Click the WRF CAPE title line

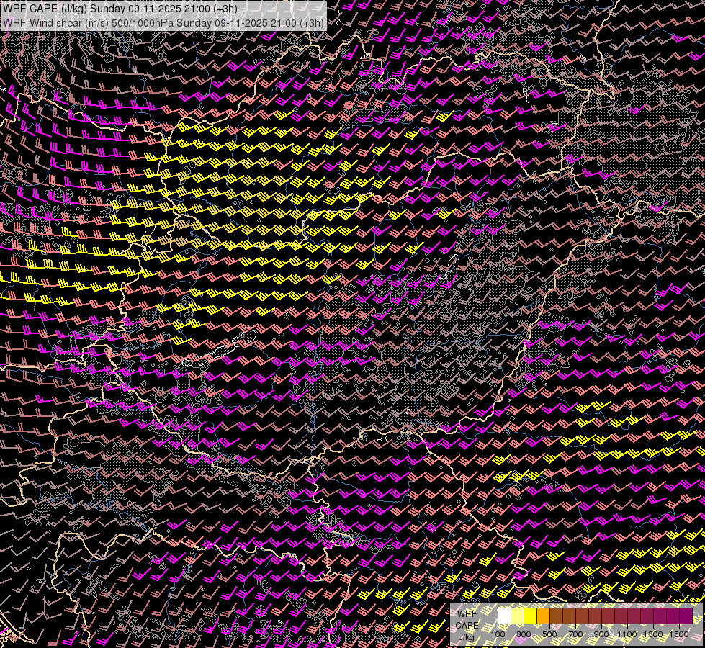click(120, 9)
